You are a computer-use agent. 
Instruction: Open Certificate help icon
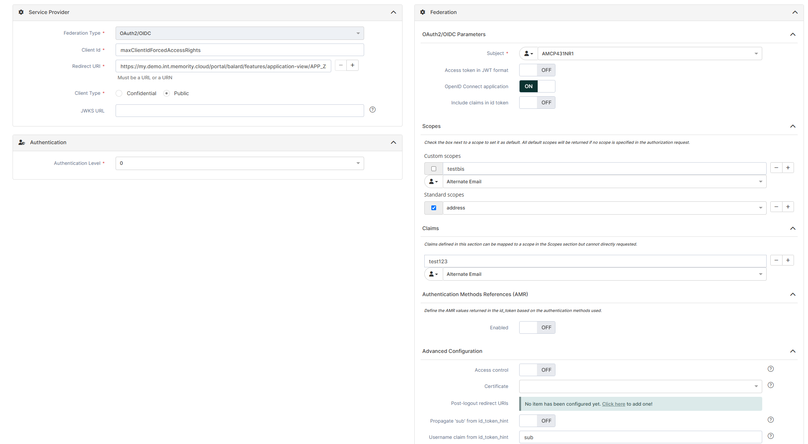coord(771,385)
